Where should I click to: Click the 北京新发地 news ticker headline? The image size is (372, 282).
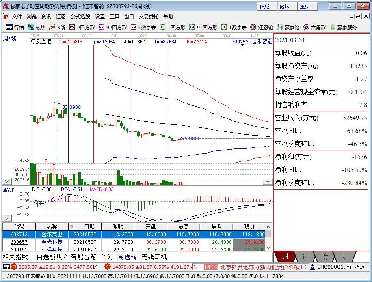(261, 267)
